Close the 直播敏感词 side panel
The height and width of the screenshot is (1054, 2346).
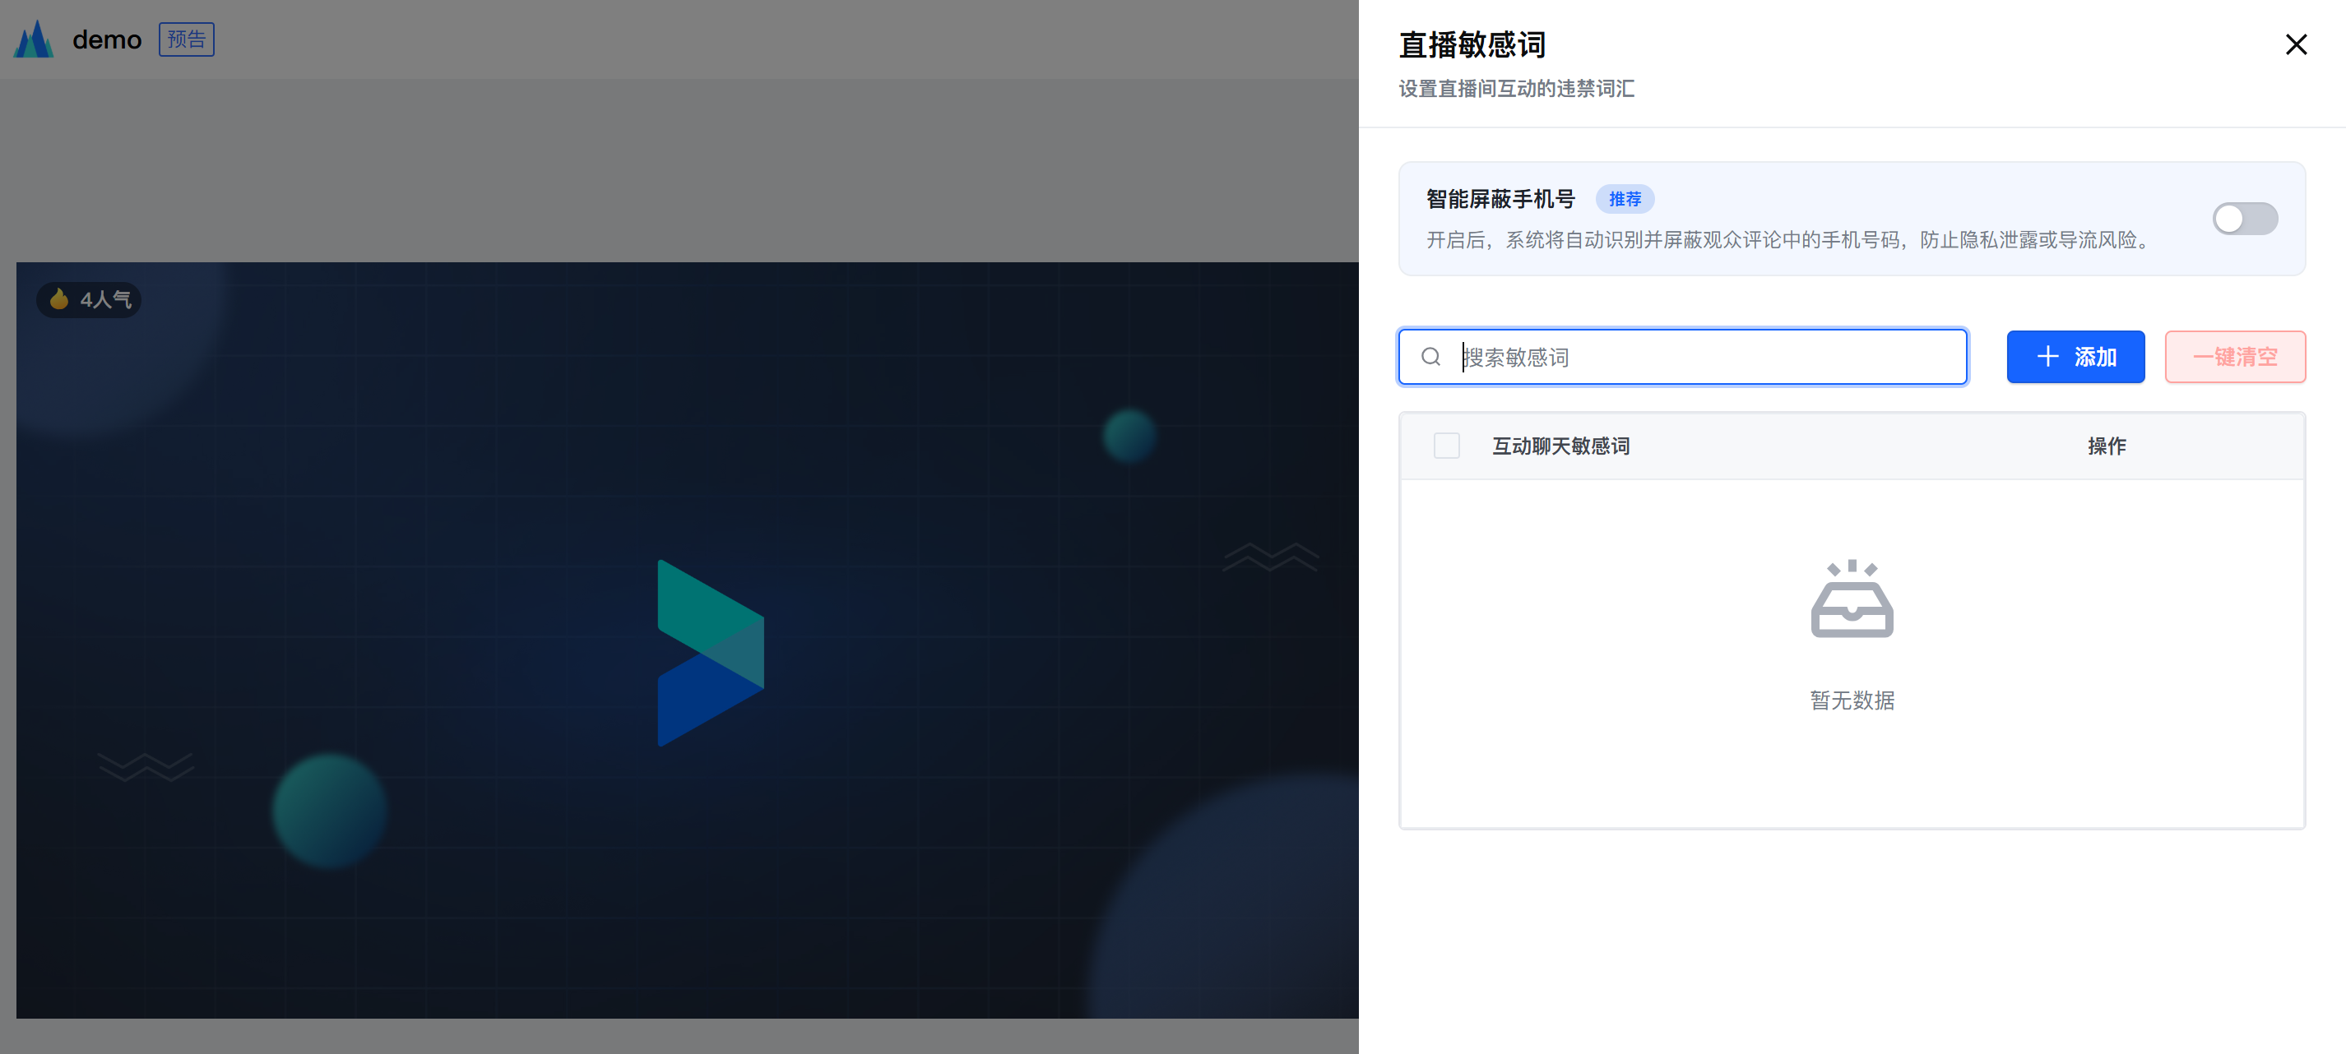point(2295,44)
